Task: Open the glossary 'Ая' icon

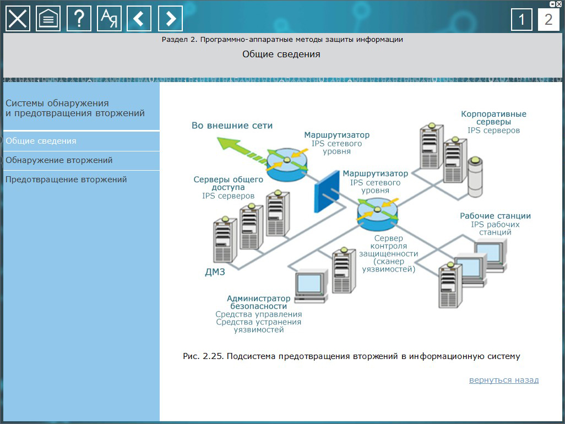Action: click(x=109, y=19)
